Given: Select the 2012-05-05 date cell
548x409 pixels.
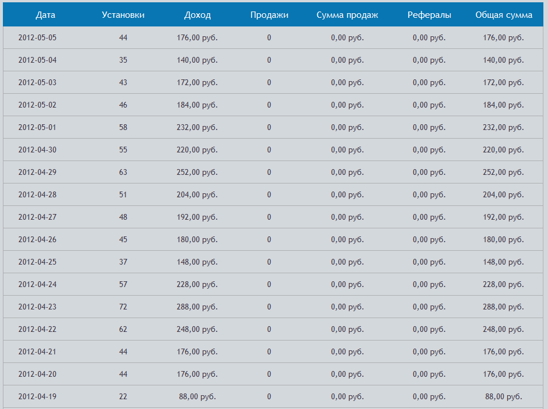Looking at the screenshot, I should (37, 38).
